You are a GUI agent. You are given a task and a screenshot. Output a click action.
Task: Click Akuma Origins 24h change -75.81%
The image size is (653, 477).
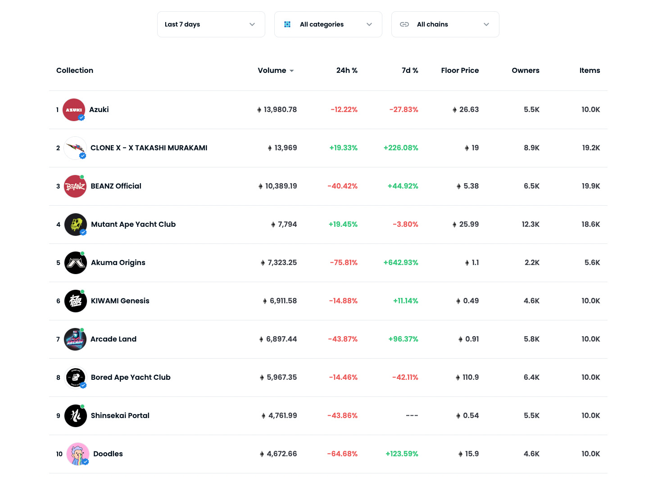344,263
